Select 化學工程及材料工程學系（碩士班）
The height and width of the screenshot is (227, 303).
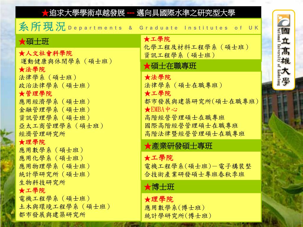click(x=196, y=47)
